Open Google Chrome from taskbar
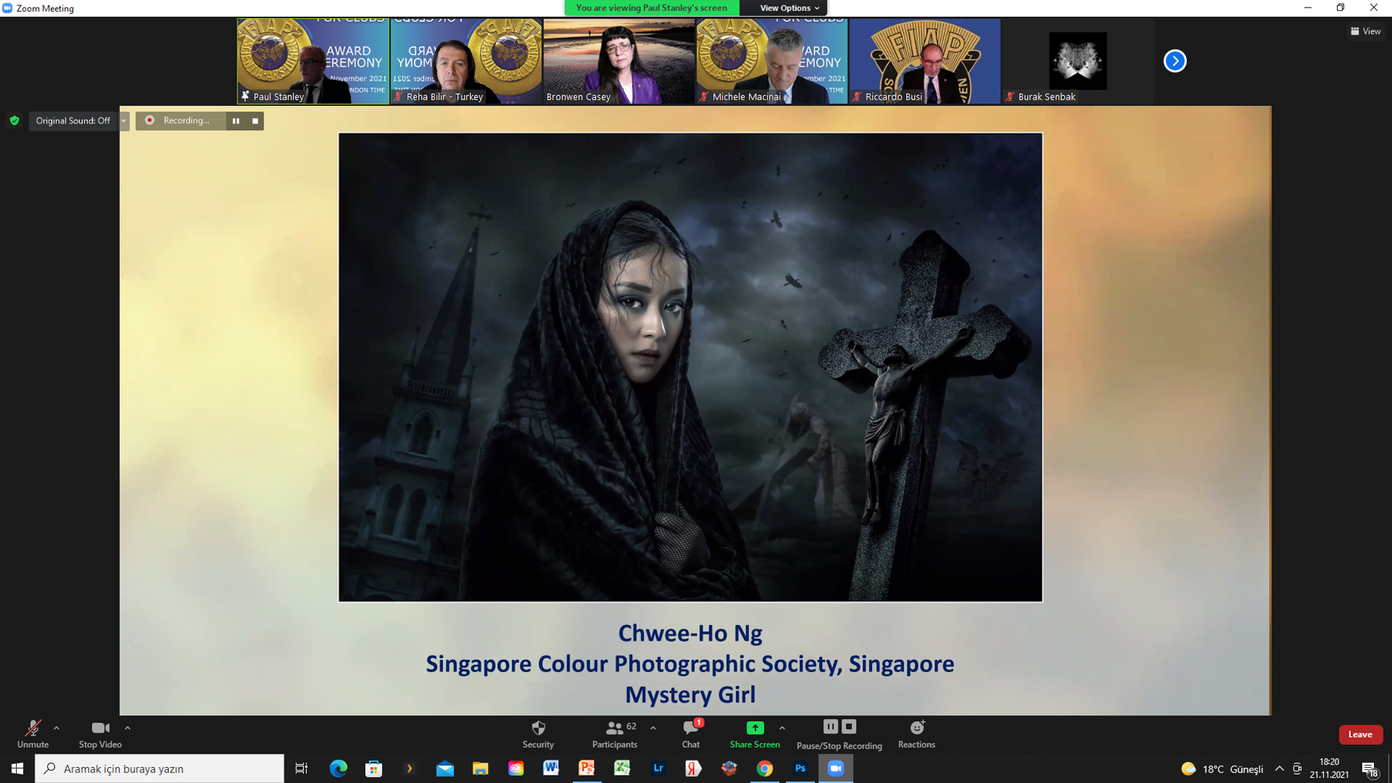Image resolution: width=1392 pixels, height=783 pixels. coord(764,768)
